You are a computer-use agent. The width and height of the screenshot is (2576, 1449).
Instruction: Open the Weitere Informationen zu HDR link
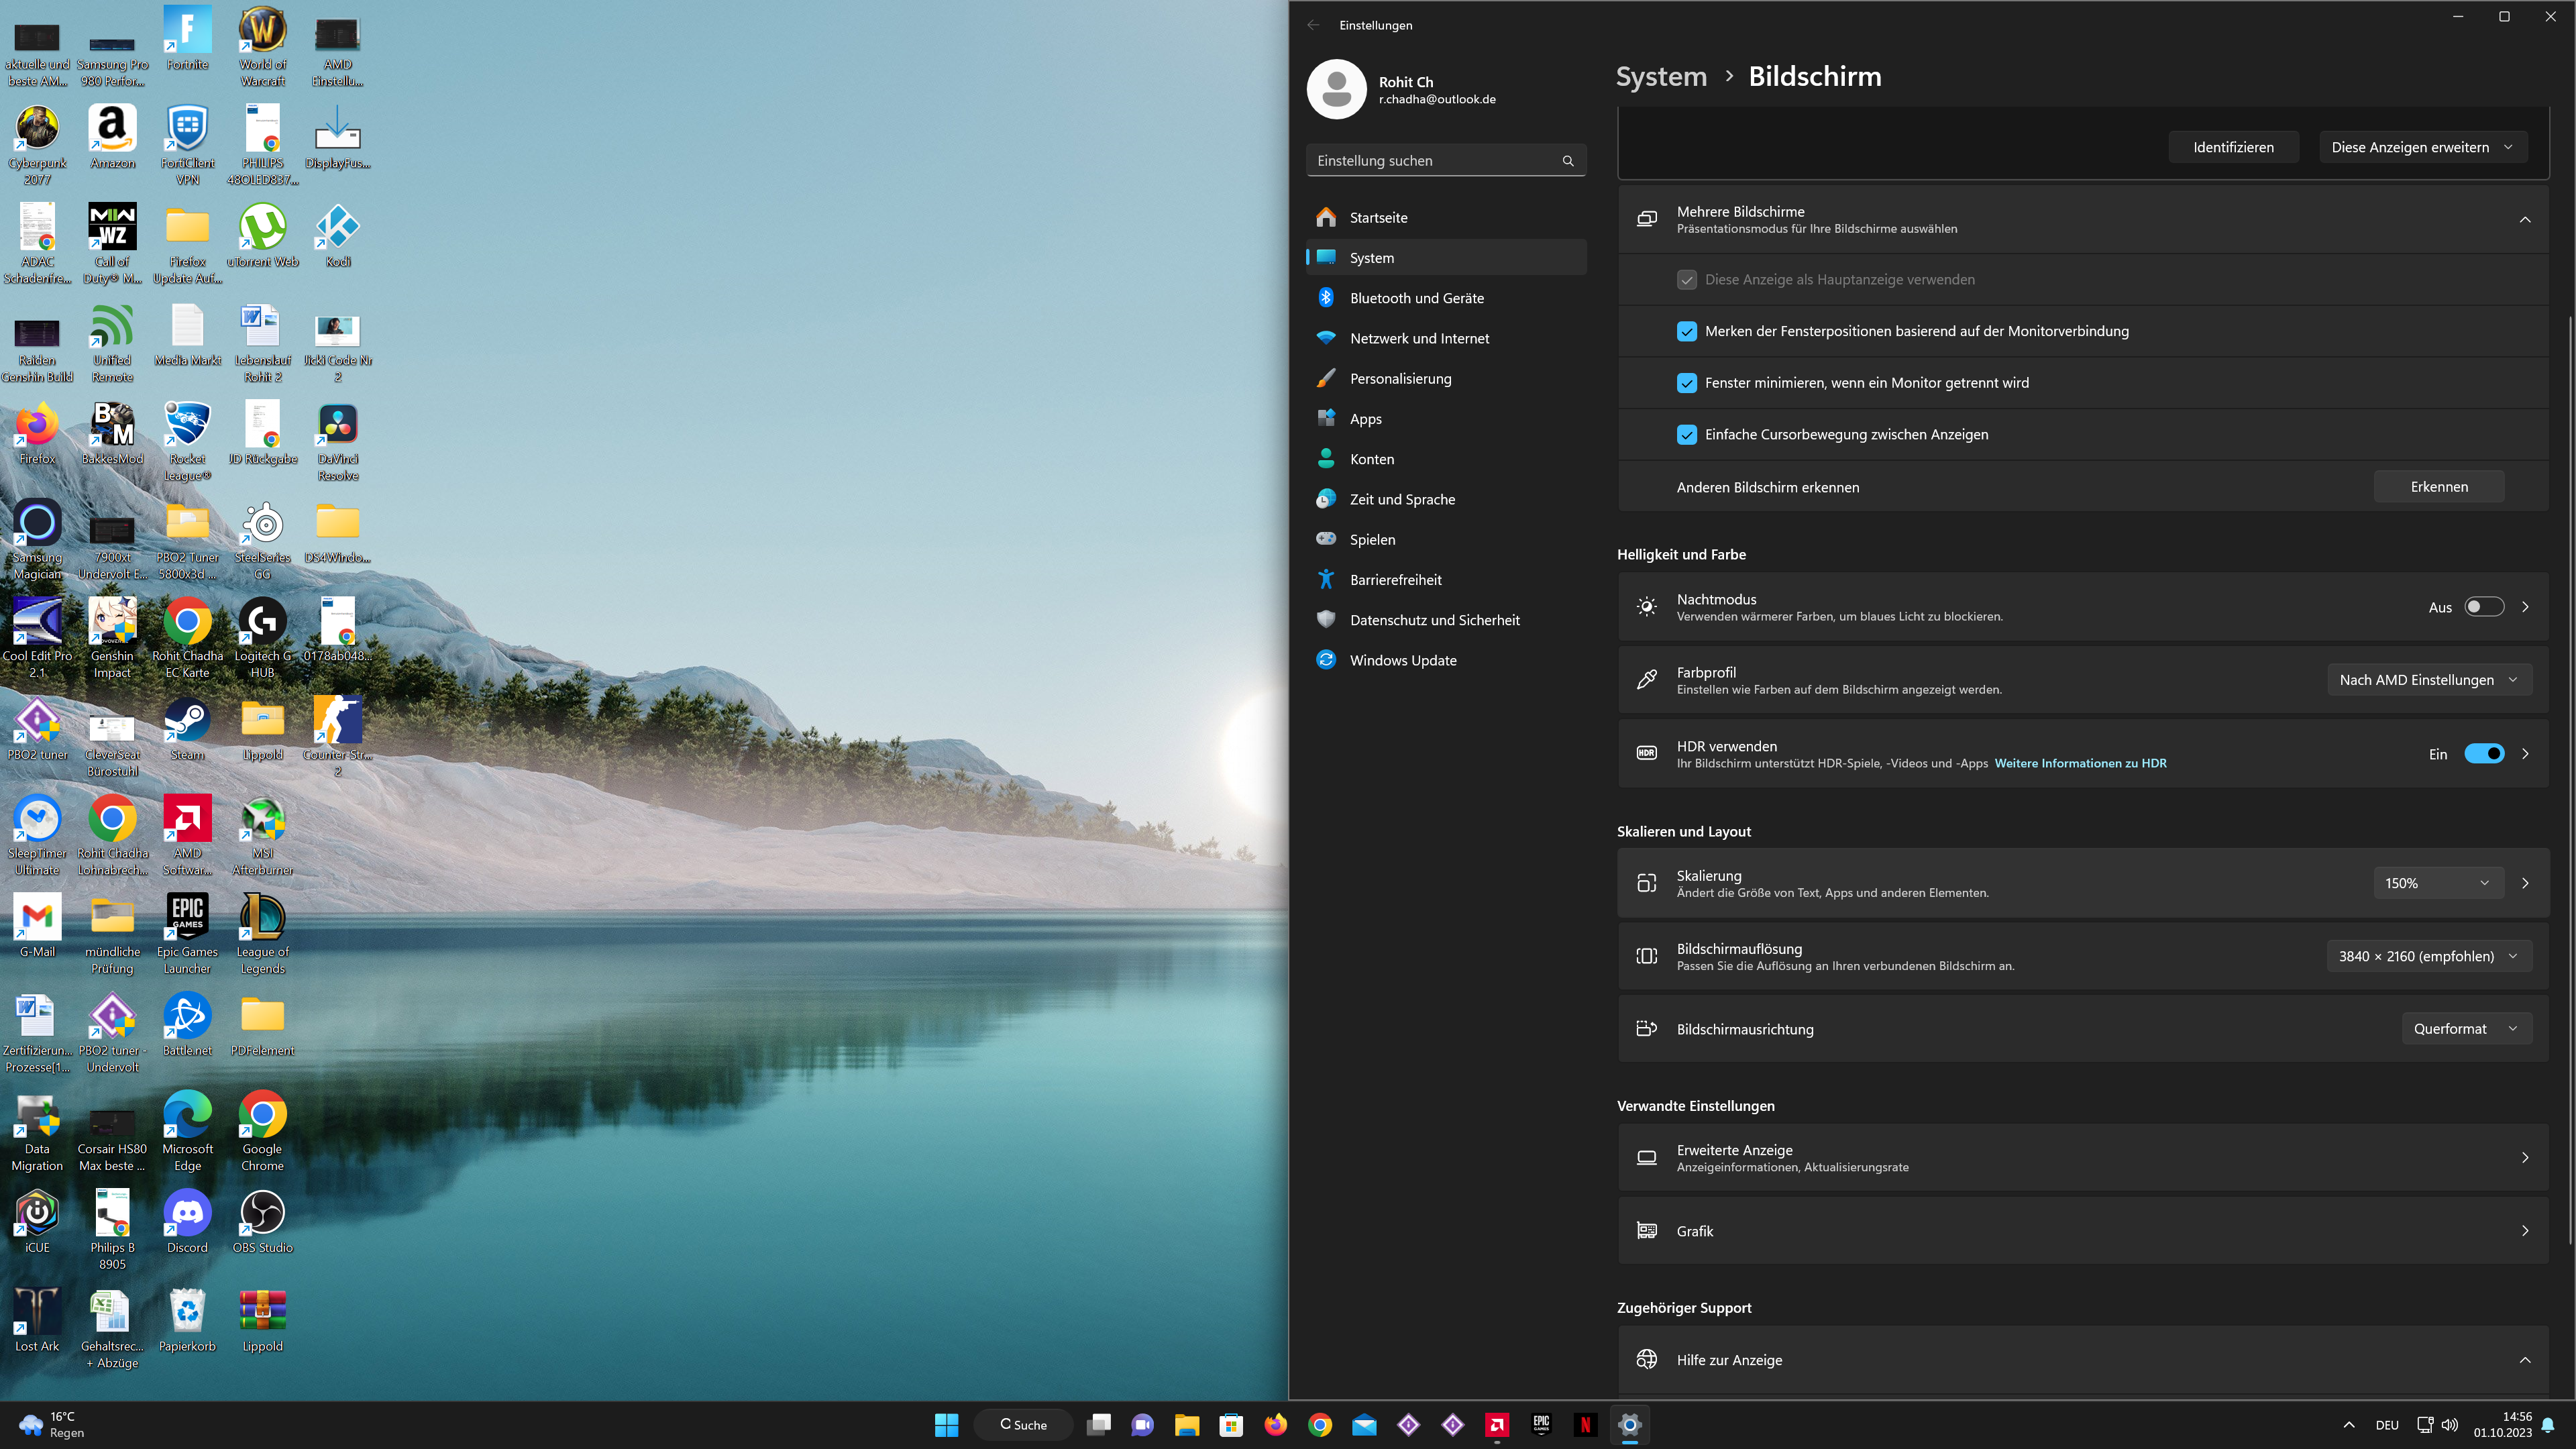2080,763
